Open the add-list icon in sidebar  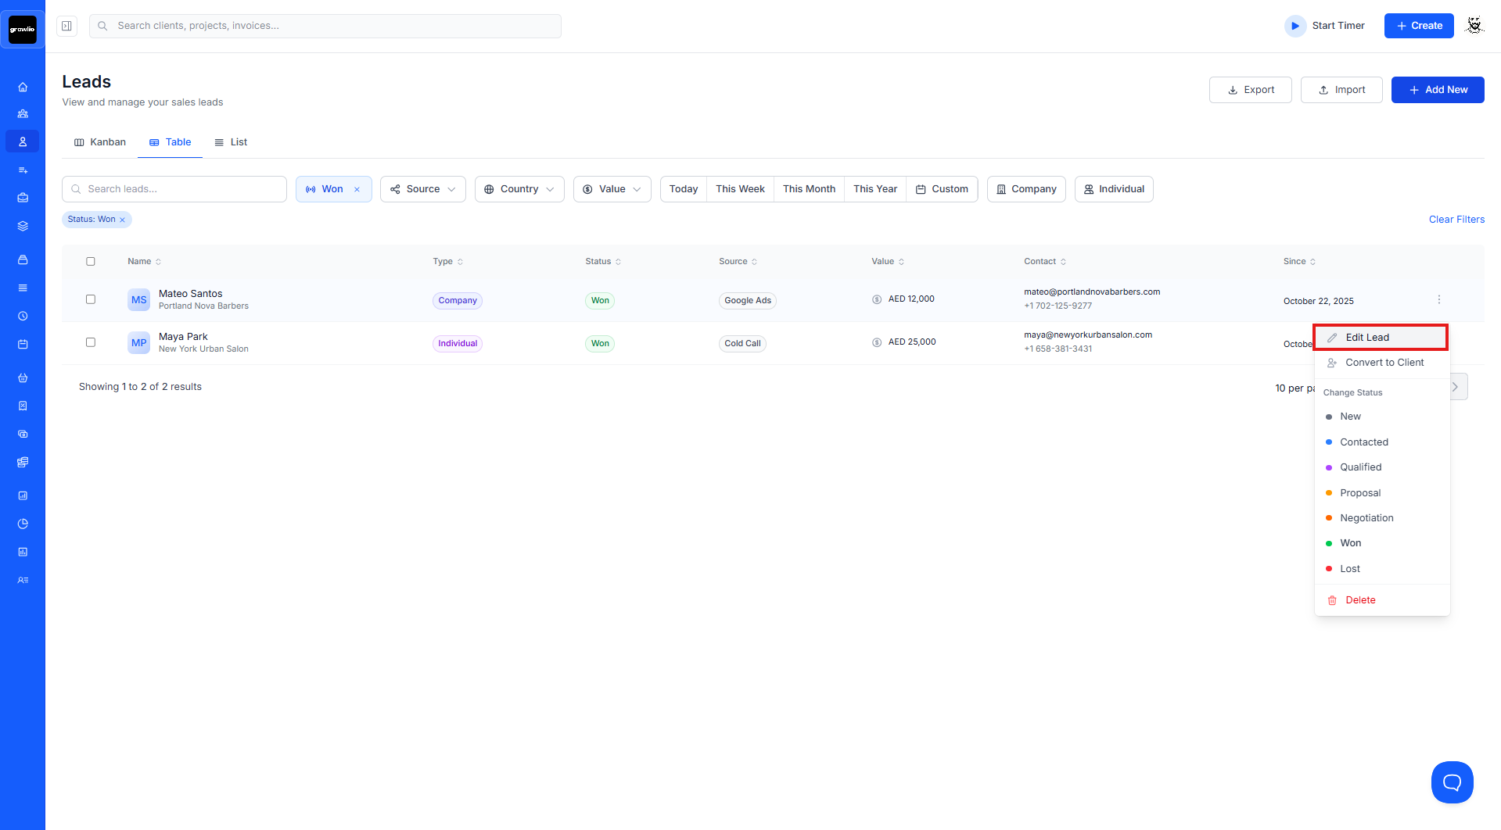23,170
